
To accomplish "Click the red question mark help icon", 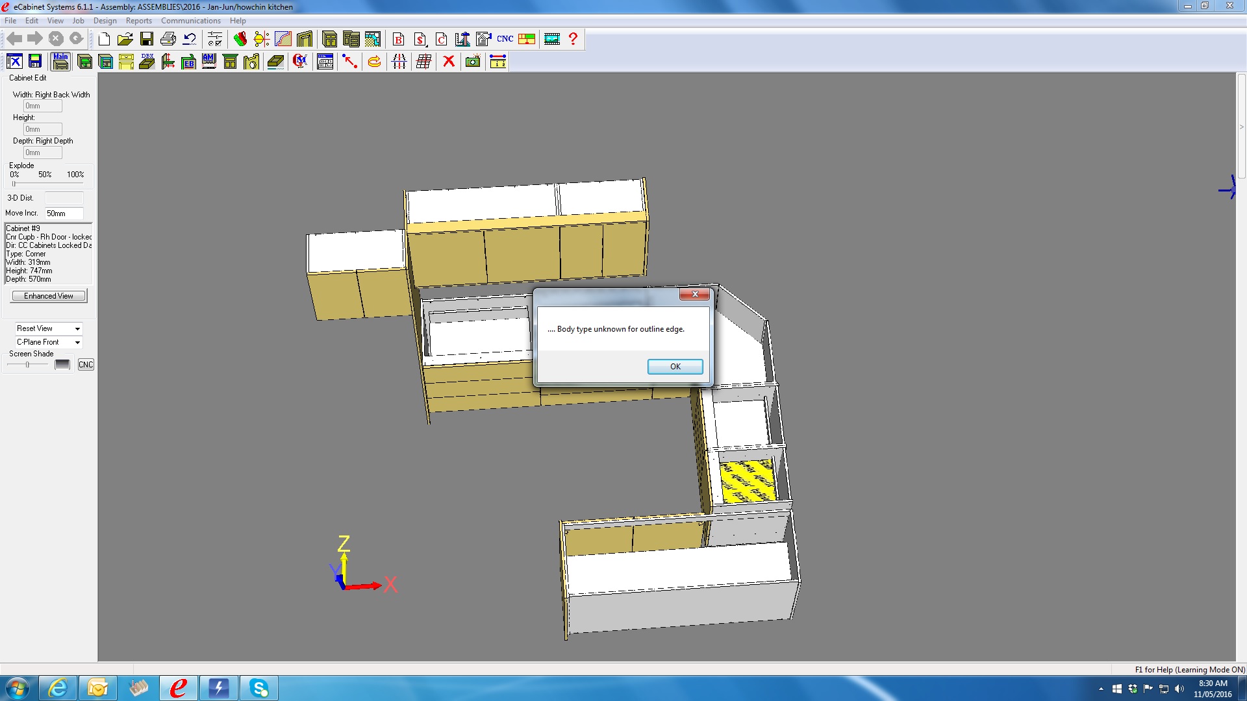I will coord(573,39).
